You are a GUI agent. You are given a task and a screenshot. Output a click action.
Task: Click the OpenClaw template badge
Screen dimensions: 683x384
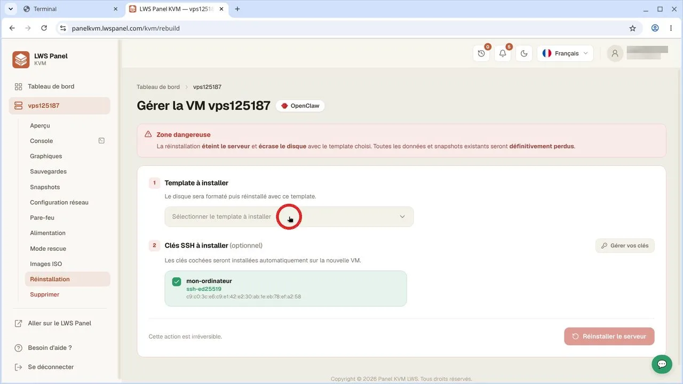click(x=300, y=106)
